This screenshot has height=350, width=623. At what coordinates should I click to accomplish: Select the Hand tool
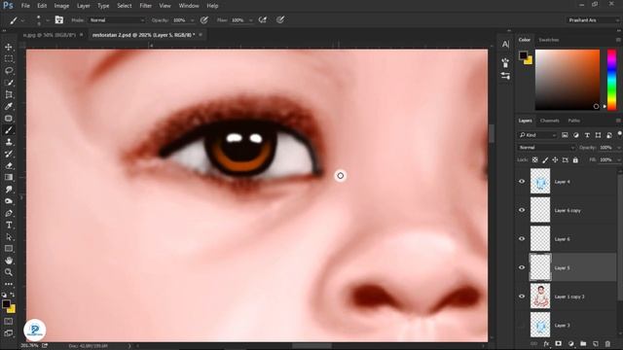(9, 261)
